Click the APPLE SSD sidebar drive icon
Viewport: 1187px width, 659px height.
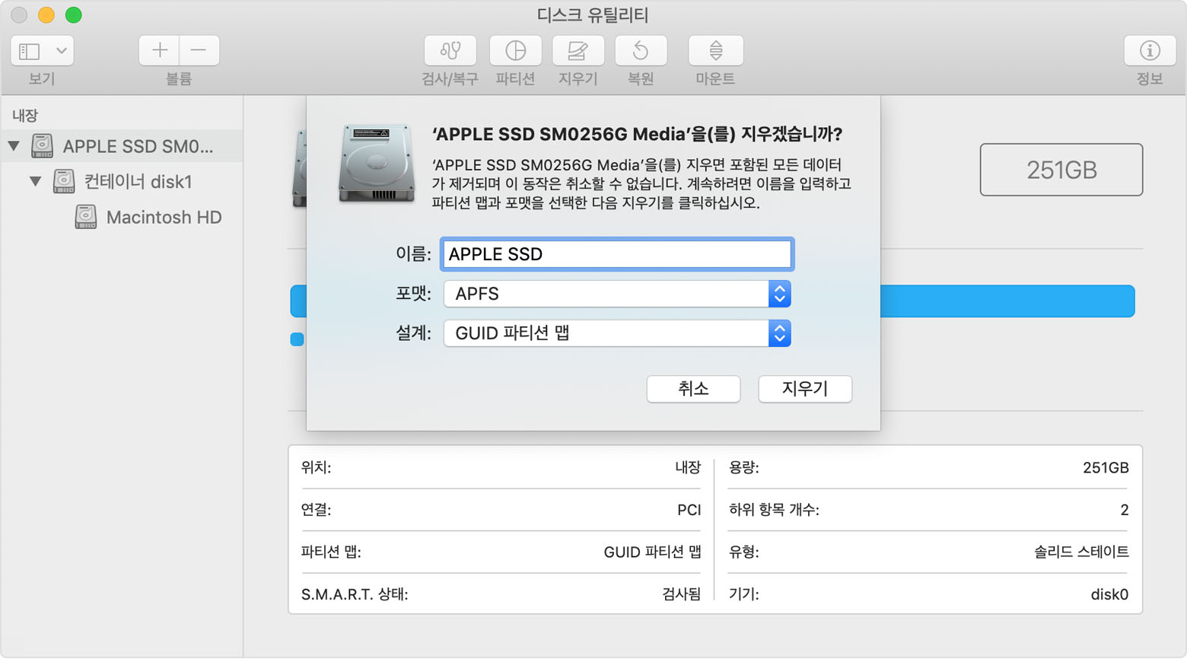pyautogui.click(x=42, y=145)
